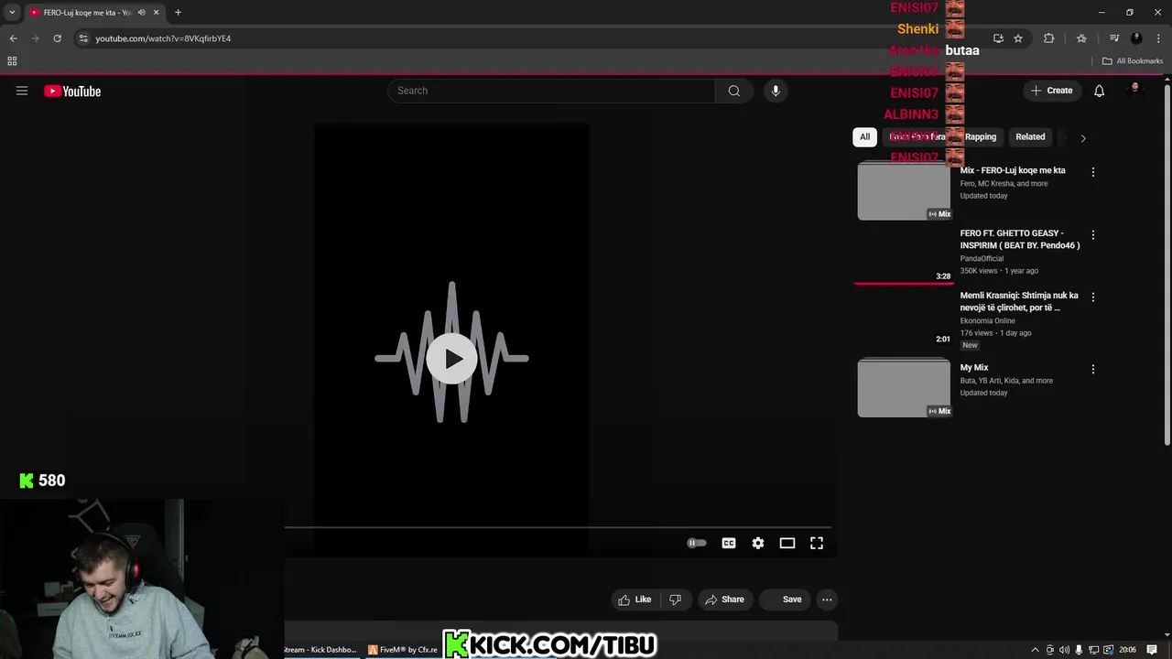Open the Chrome profile avatar
Screen dimensions: 1172x659
click(x=1136, y=38)
